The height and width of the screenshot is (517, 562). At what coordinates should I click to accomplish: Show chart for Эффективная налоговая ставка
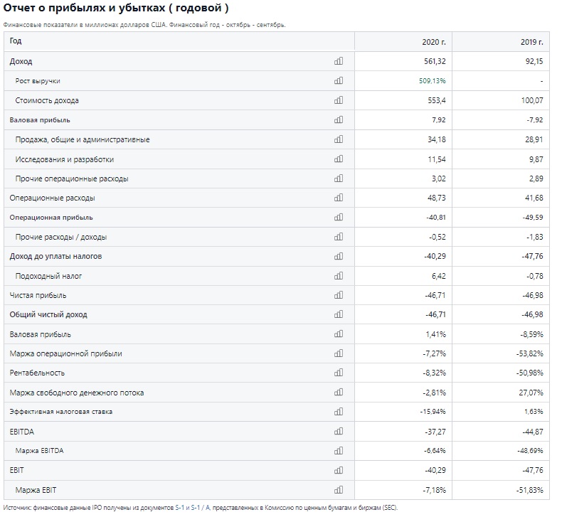click(x=339, y=411)
